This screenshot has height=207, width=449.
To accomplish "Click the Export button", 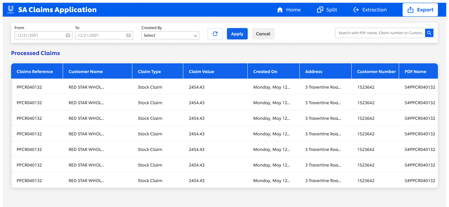I will coord(420,10).
